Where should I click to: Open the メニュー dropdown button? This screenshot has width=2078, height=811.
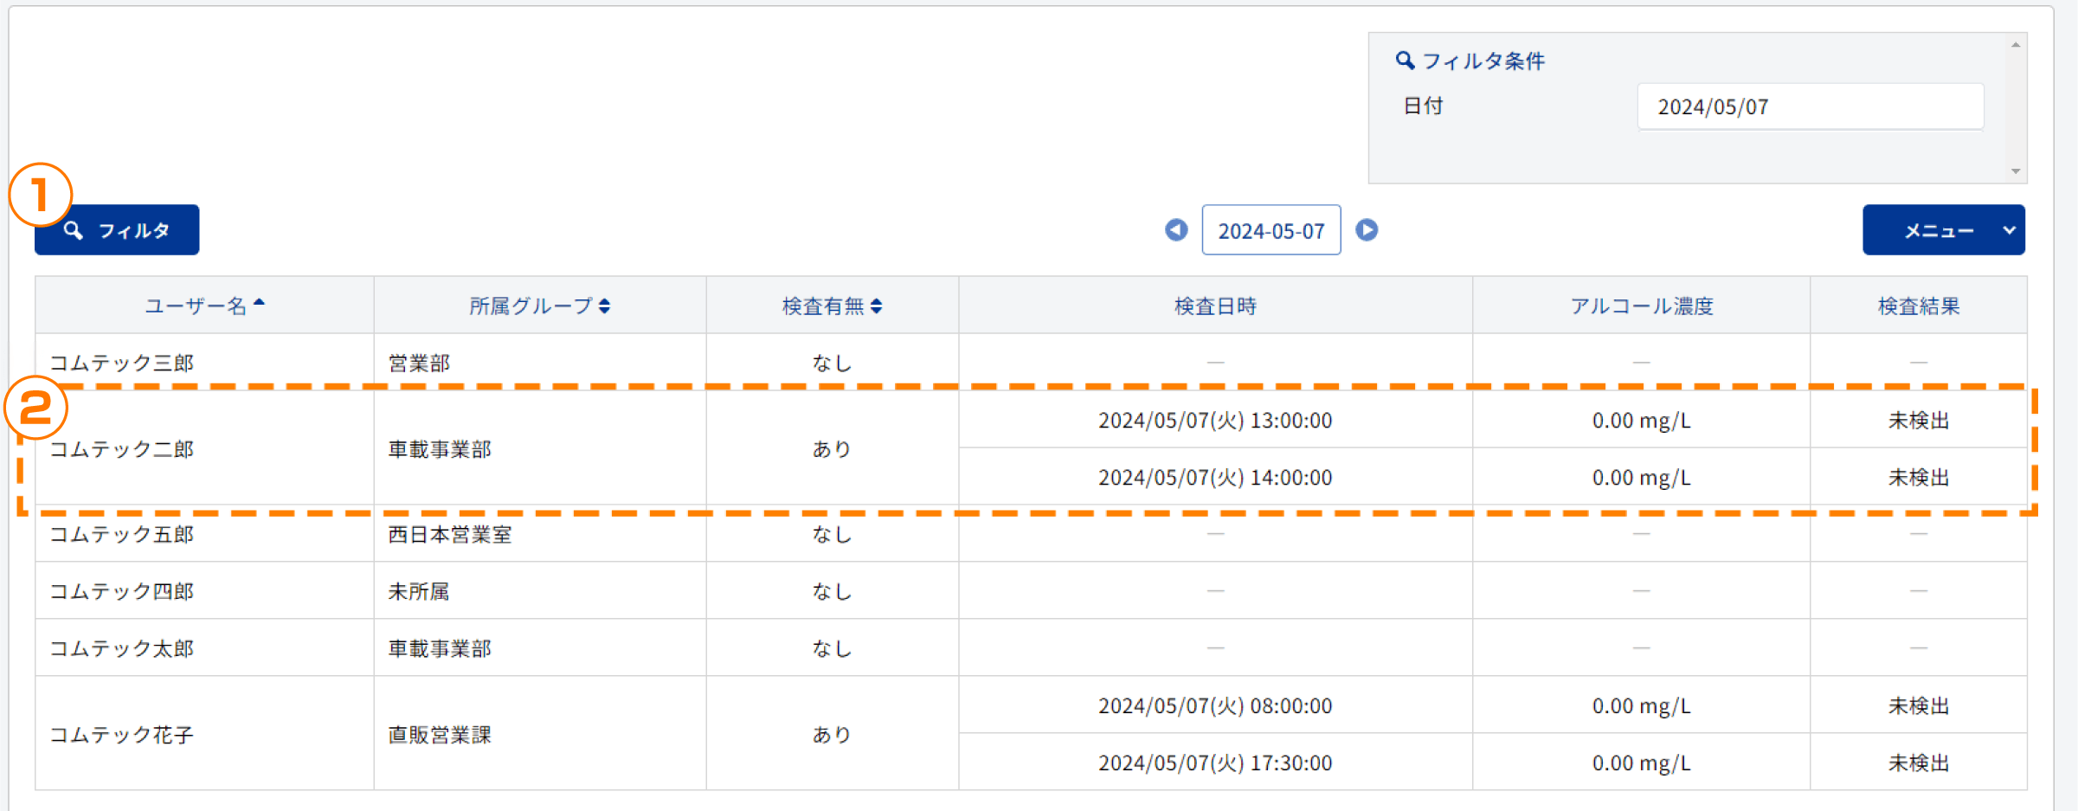[x=1944, y=230]
